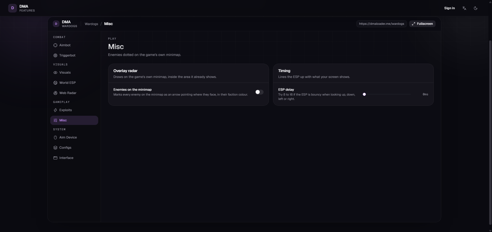Click the Aim Device mouse icon

pos(55,137)
